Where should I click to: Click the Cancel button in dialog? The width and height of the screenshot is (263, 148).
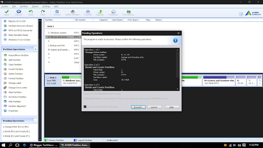tap(155, 107)
